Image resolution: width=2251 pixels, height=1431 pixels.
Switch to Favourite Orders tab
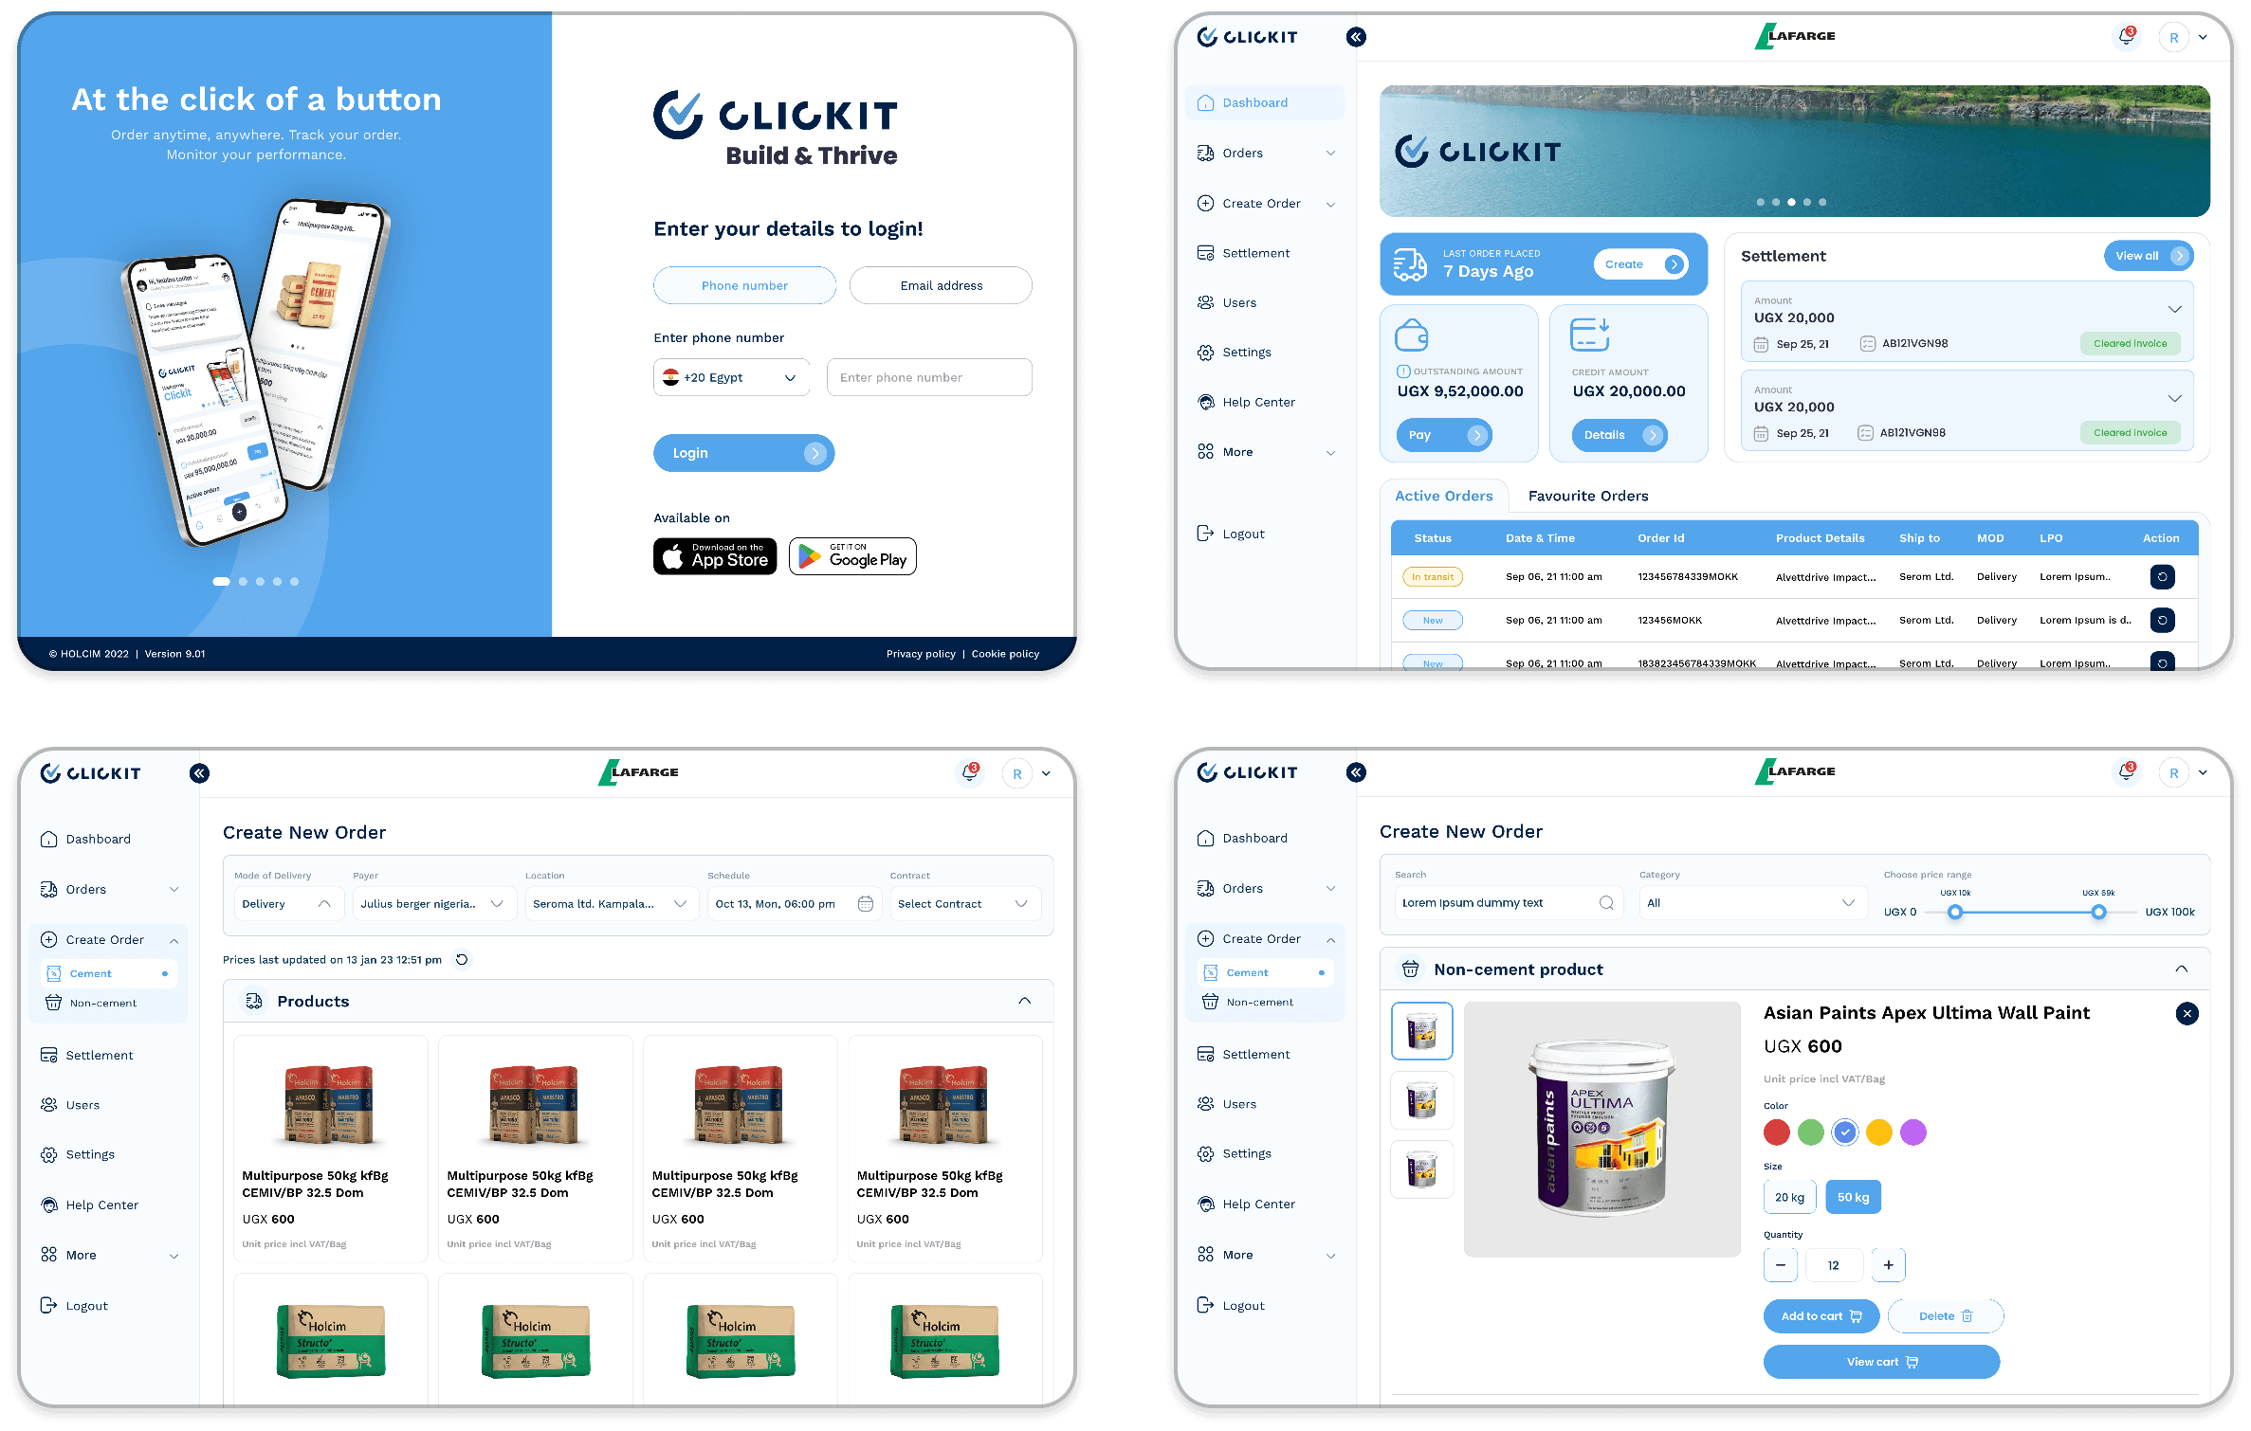[x=1583, y=495]
